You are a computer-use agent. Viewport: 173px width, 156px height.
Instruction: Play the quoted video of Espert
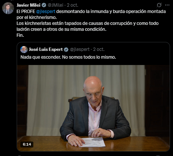coord(93,108)
